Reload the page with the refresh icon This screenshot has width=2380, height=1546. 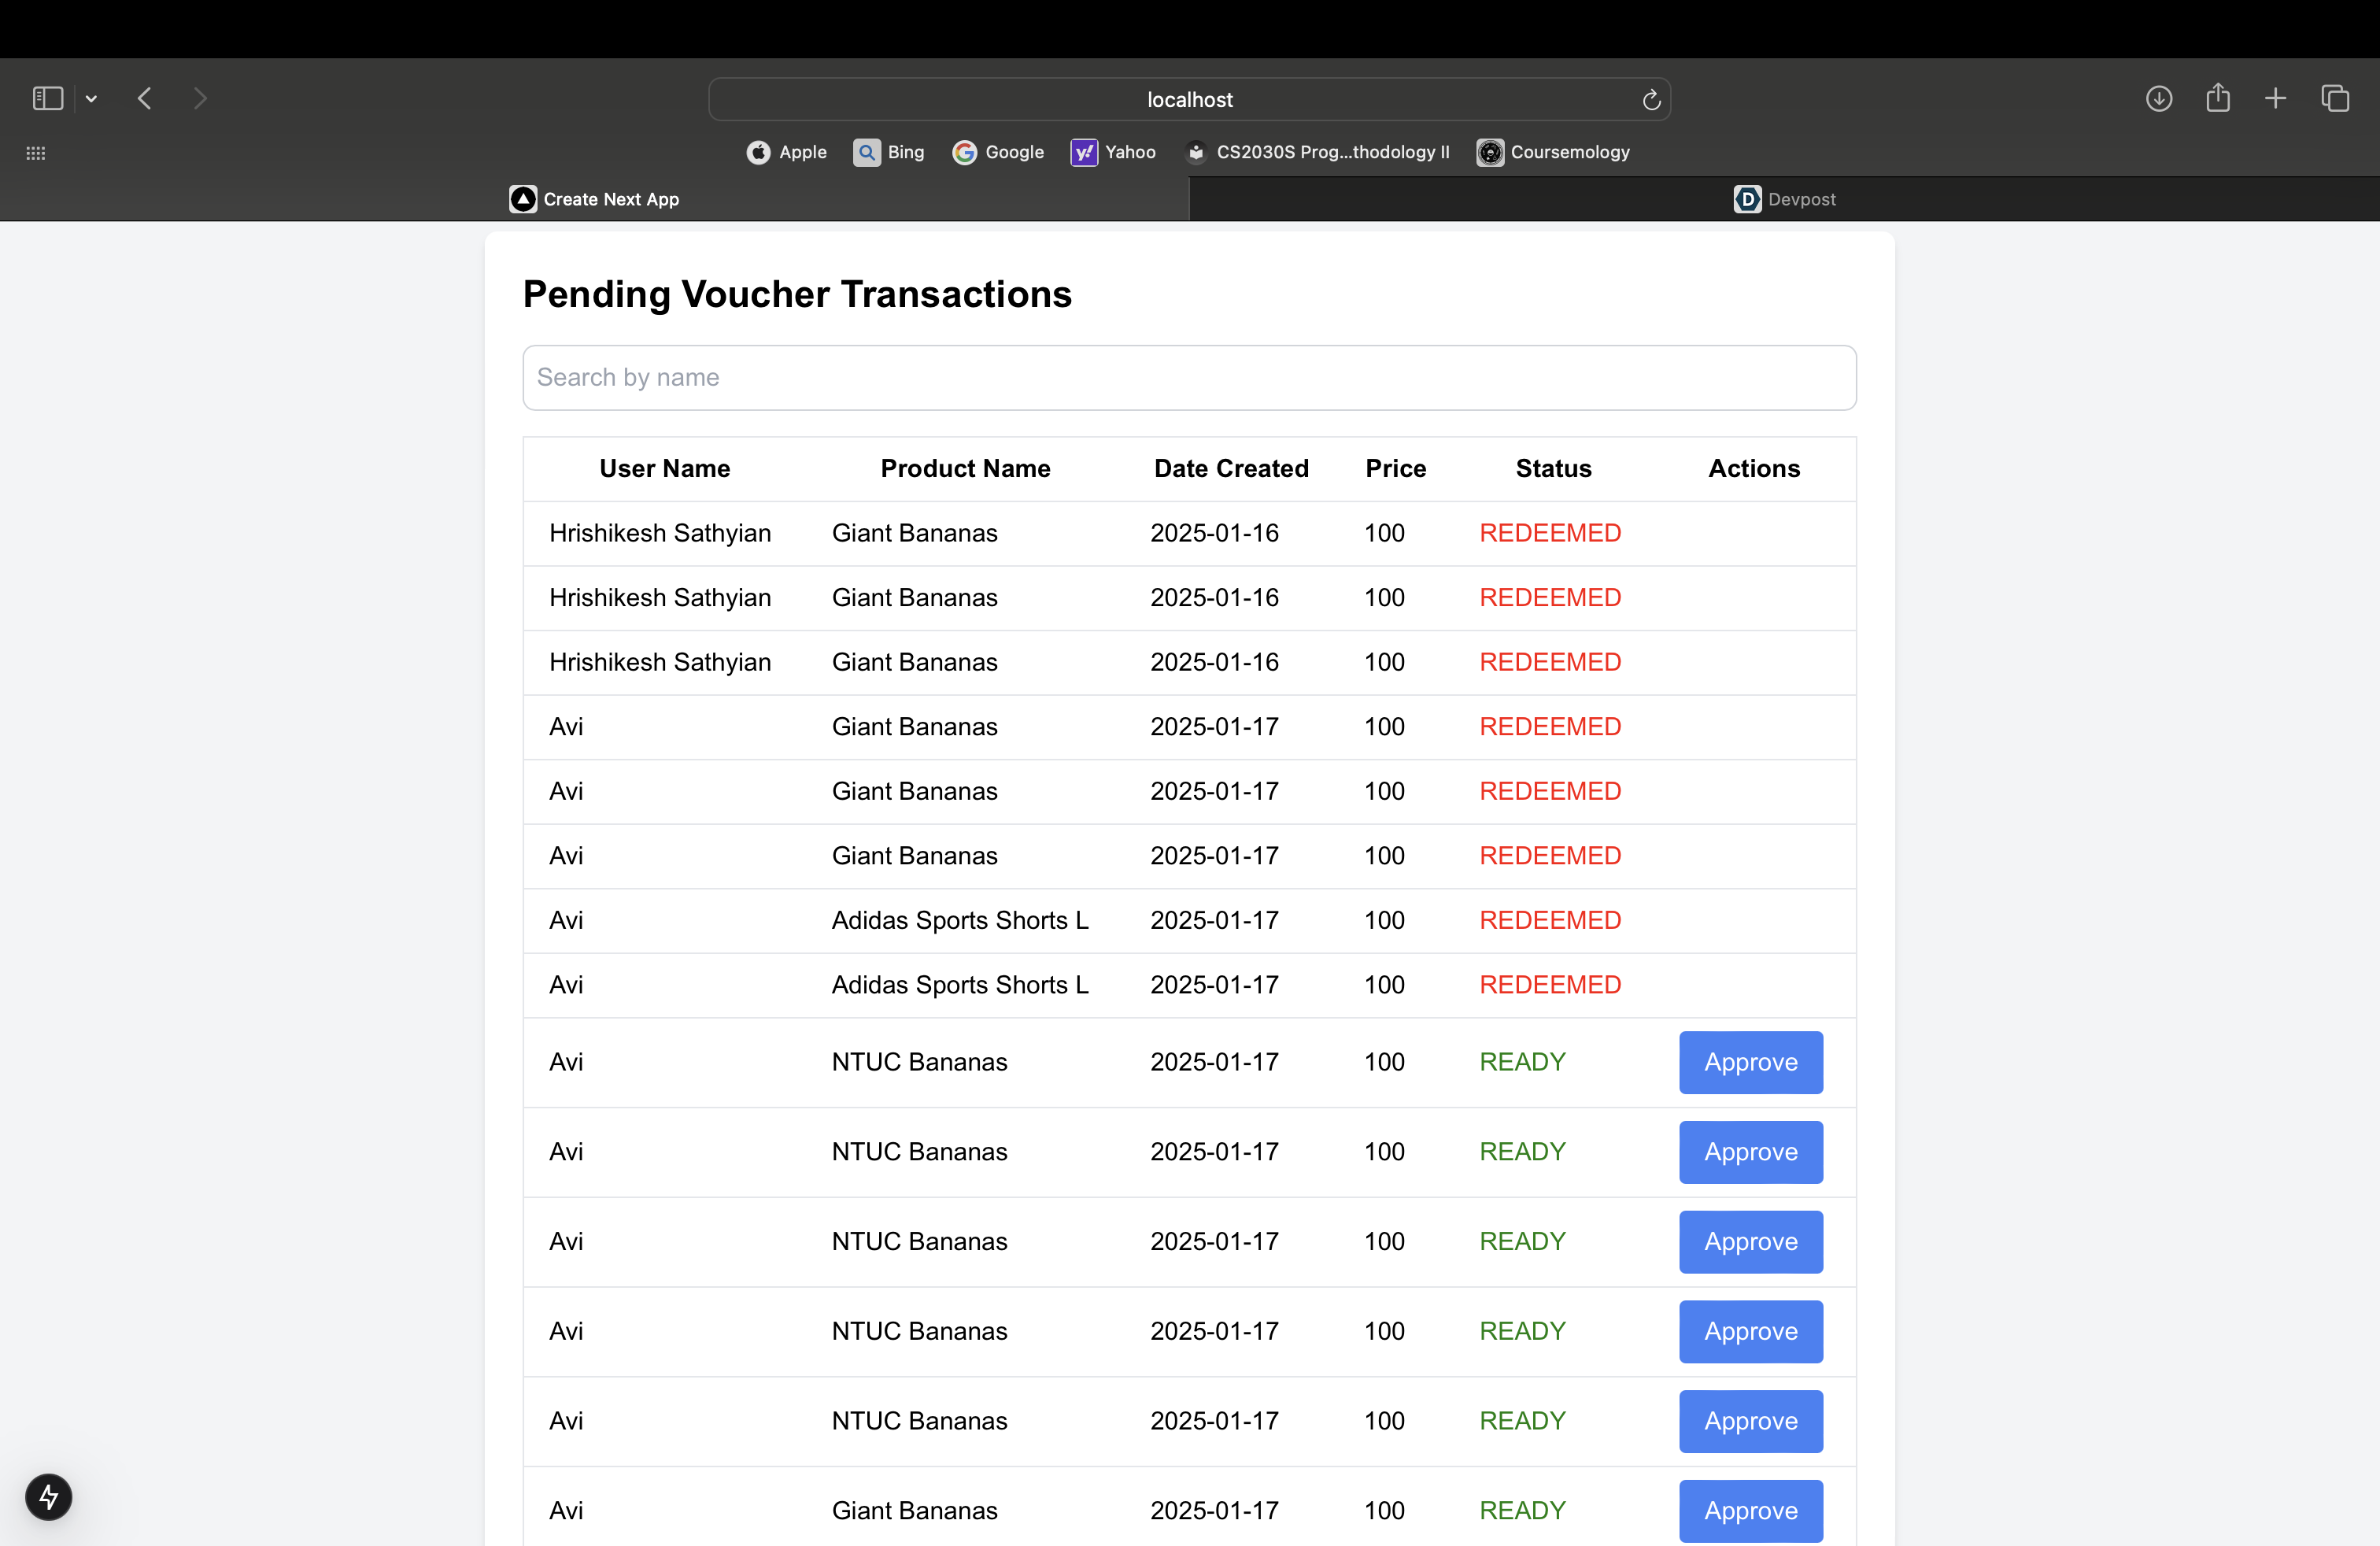pos(1651,100)
